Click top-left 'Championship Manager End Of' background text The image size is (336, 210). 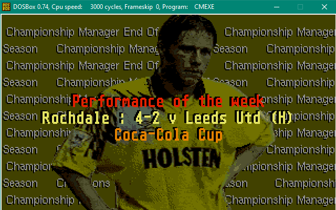click(x=82, y=33)
